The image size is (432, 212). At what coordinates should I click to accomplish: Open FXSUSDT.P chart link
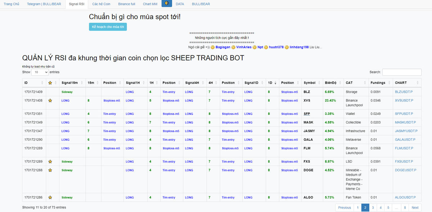tap(404, 162)
